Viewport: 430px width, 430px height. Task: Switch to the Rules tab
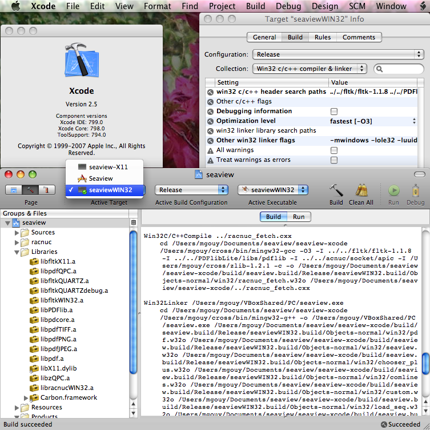322,37
